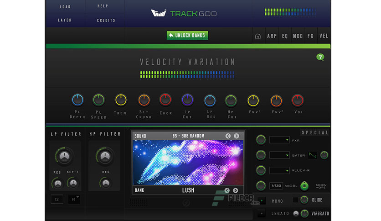Click the LP Filter main cutoff knob

tap(64, 156)
